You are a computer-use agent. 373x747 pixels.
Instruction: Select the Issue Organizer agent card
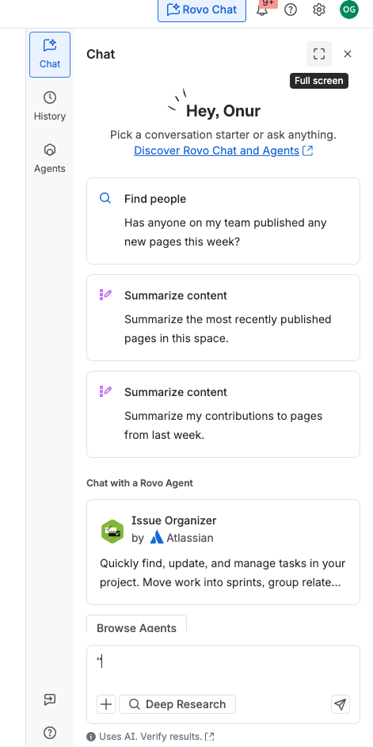[223, 552]
